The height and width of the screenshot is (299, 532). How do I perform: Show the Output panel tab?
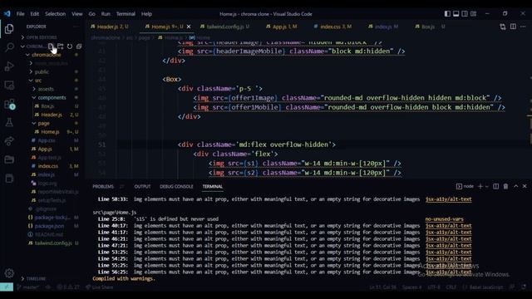[x=142, y=186]
